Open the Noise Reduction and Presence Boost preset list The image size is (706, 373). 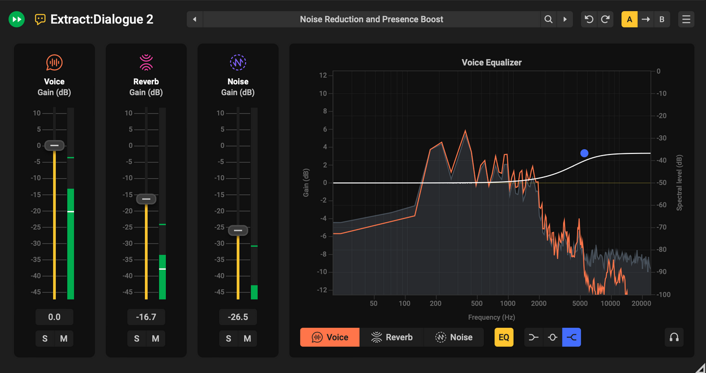(x=371, y=20)
